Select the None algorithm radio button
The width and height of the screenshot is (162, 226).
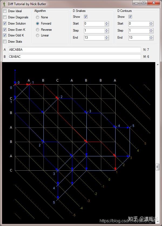[38, 17]
